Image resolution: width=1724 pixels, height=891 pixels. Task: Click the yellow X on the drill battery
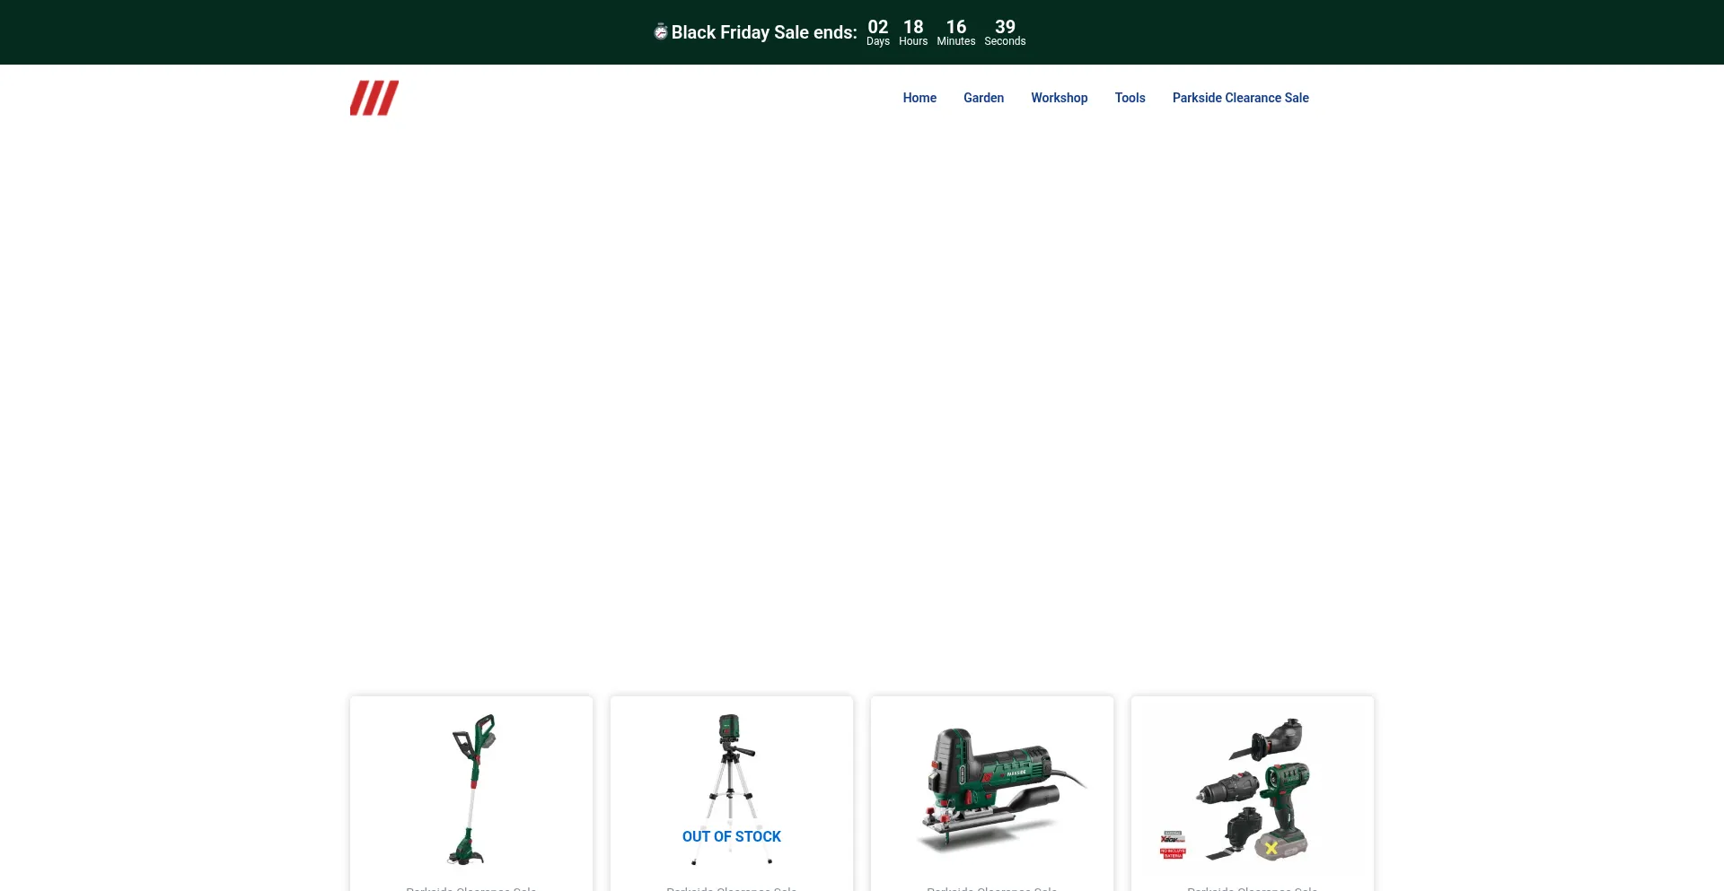click(x=1271, y=848)
